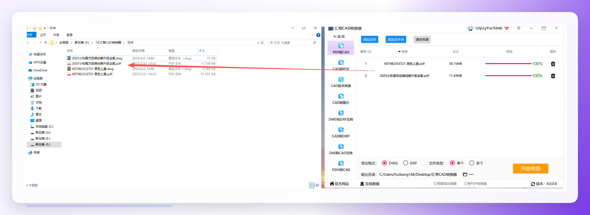The height and width of the screenshot is (215, 590).
Task: Open the recent locations dropdown arrow in Explorer
Action: (x=41, y=43)
